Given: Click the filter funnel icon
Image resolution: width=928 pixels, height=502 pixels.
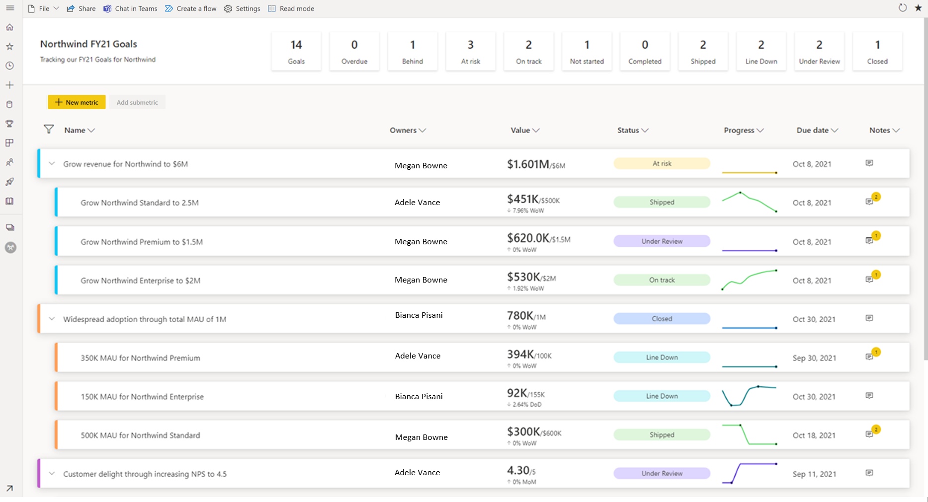Looking at the screenshot, I should [x=49, y=130].
